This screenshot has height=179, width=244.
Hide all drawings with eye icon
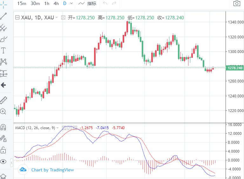(3, 162)
